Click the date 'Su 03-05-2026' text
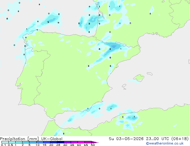 point(126,139)
